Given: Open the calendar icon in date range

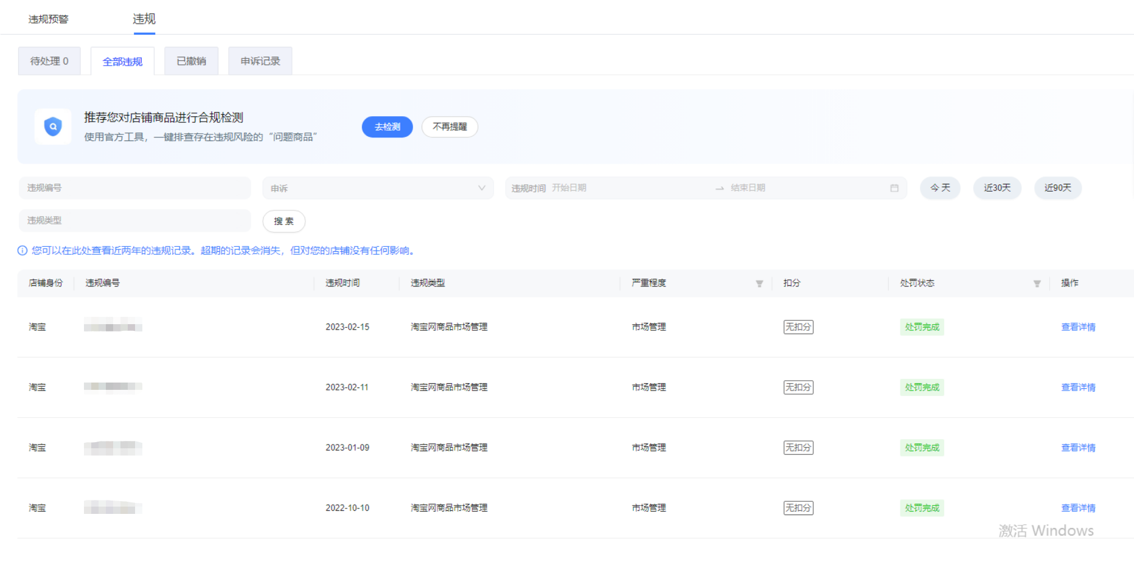Looking at the screenshot, I should click(x=894, y=188).
